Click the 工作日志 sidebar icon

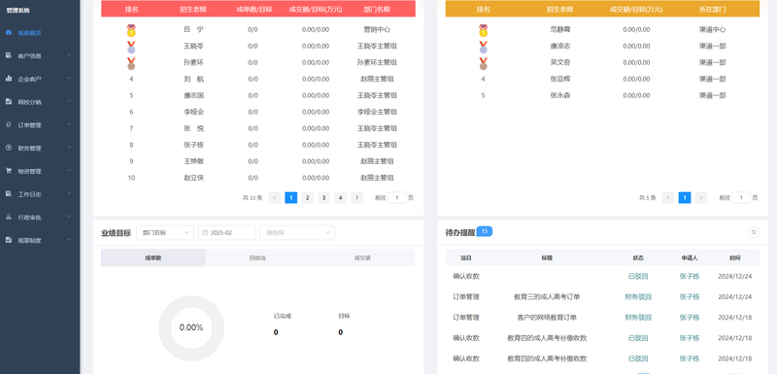pos(9,193)
